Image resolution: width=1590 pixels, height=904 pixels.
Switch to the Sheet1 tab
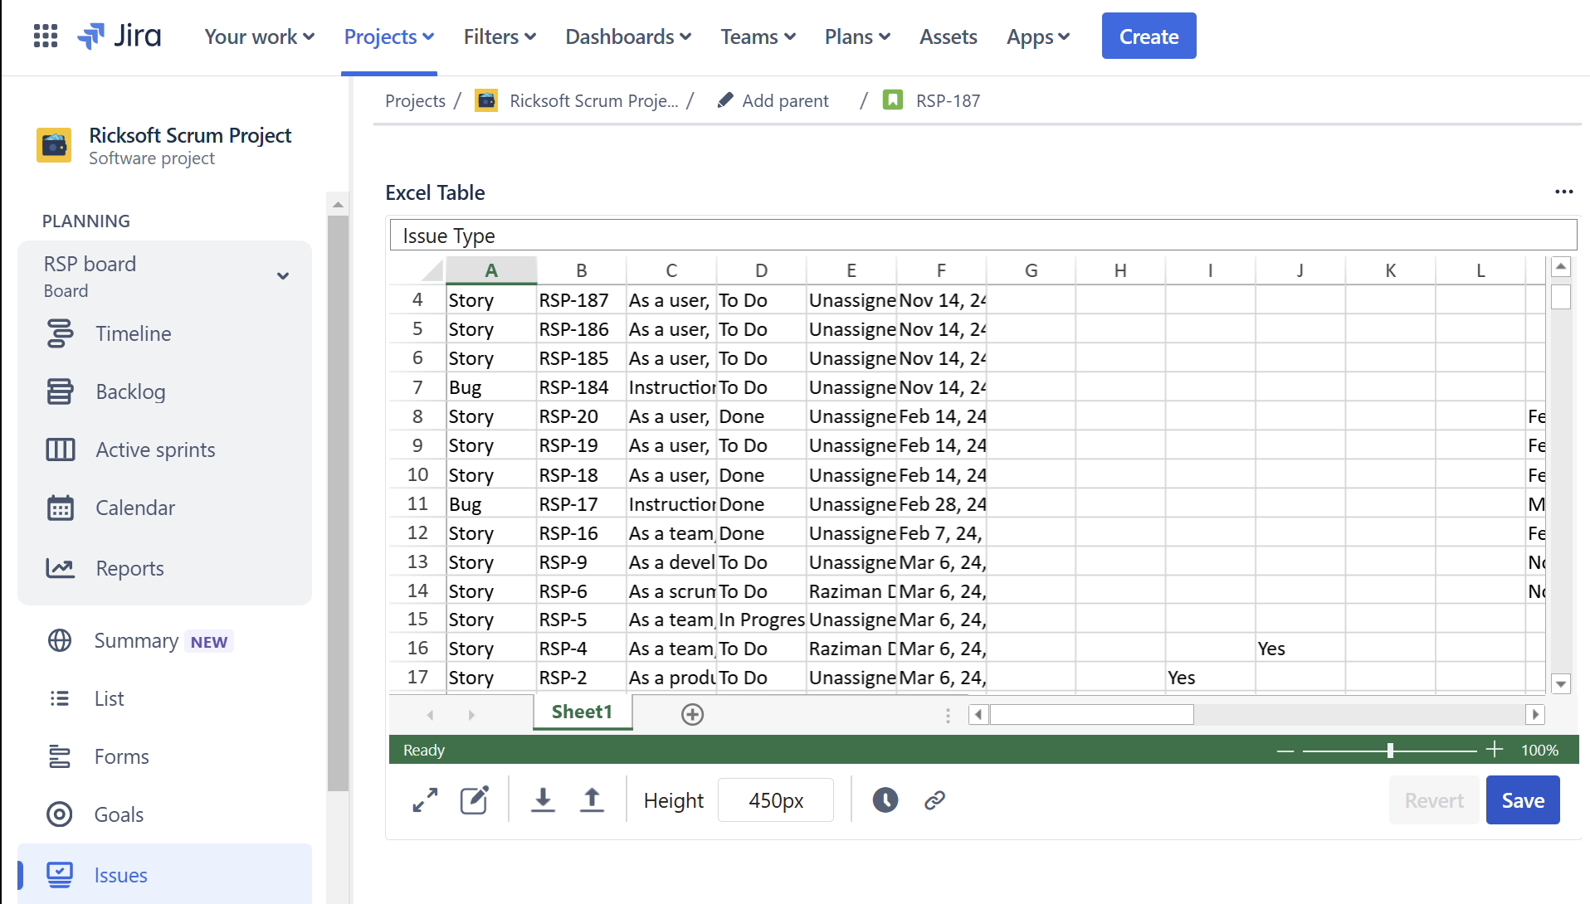point(582,712)
